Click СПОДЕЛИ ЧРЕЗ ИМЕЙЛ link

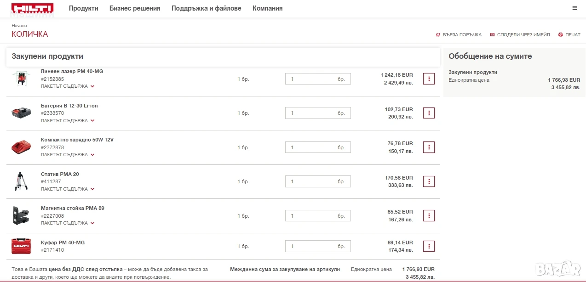523,35
